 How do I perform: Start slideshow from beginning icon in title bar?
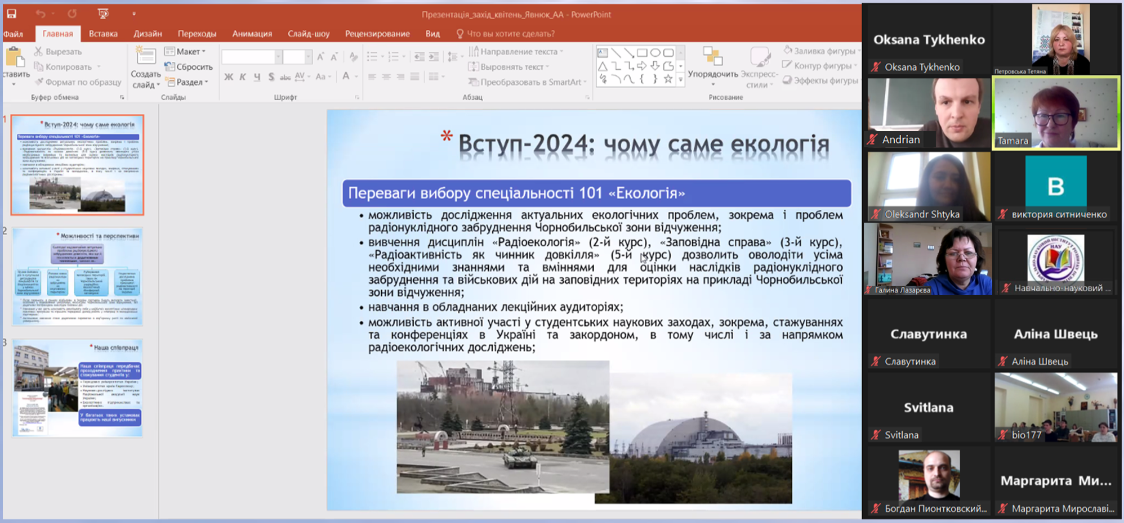click(102, 13)
